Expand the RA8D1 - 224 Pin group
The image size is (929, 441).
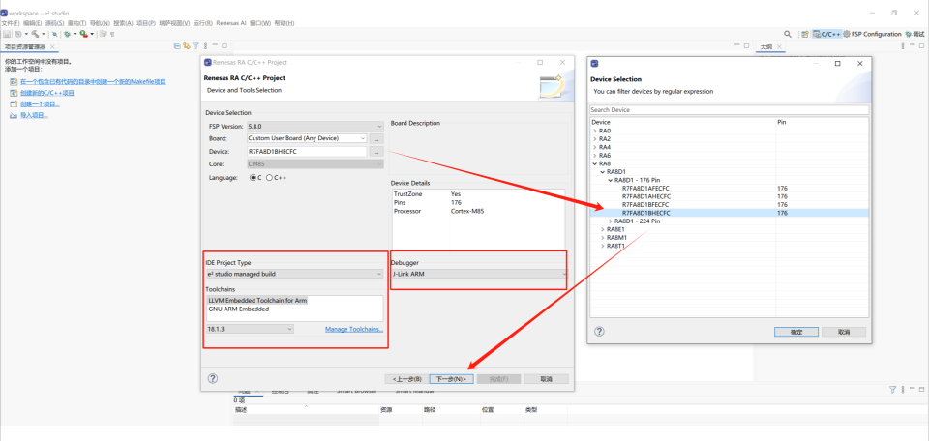click(x=611, y=220)
